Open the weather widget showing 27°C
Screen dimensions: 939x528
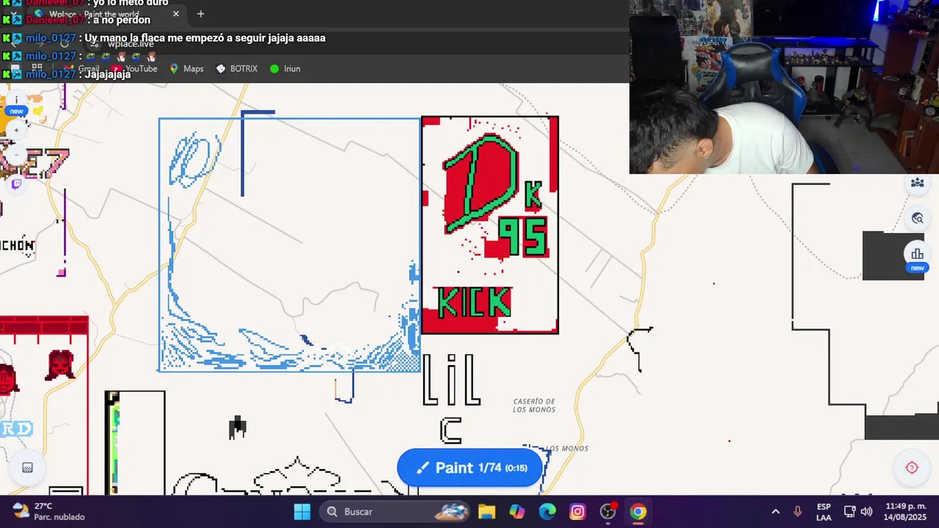49,512
